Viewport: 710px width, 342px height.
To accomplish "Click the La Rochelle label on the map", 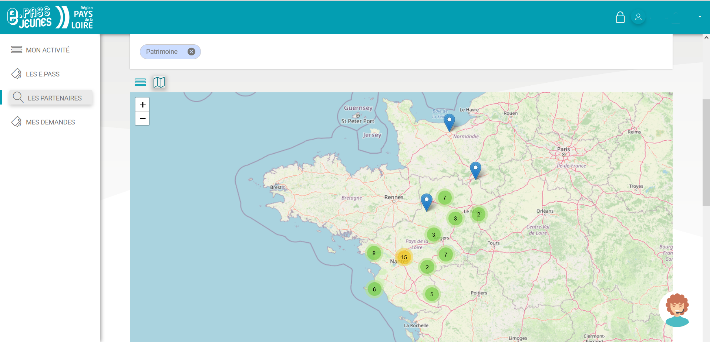I will [416, 325].
